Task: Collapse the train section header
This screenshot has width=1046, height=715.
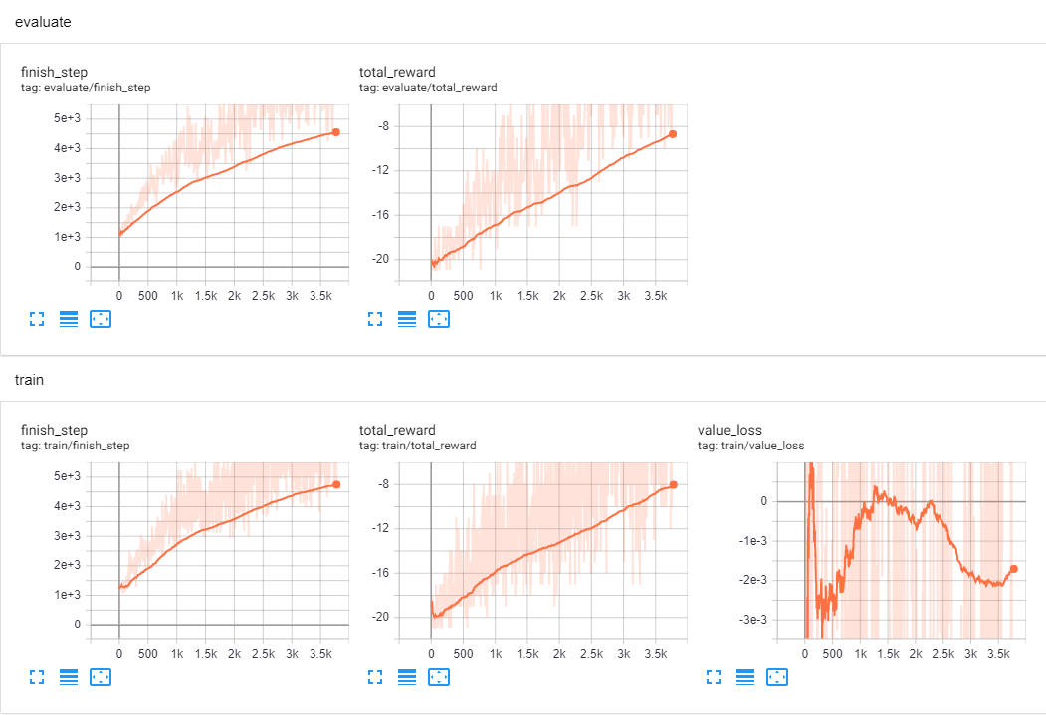Action: (x=29, y=380)
